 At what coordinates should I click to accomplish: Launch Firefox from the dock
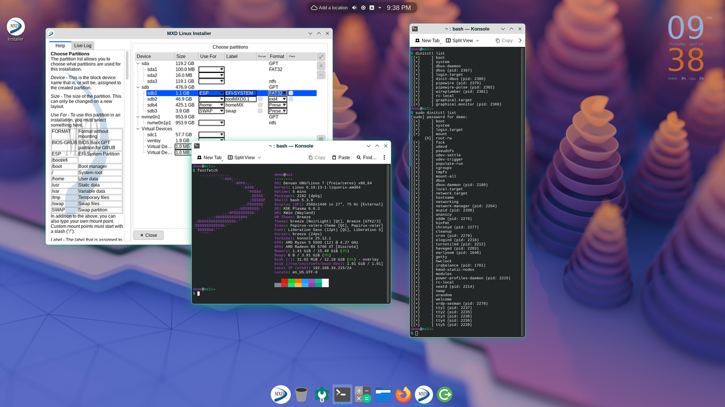[x=403, y=394]
